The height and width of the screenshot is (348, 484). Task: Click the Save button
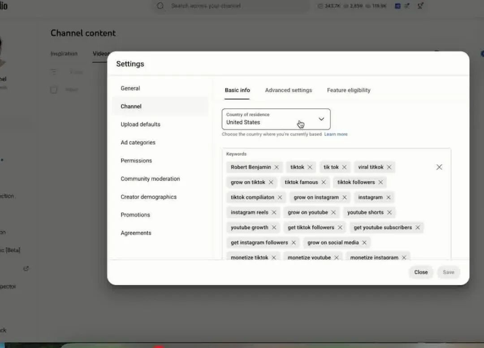point(449,272)
